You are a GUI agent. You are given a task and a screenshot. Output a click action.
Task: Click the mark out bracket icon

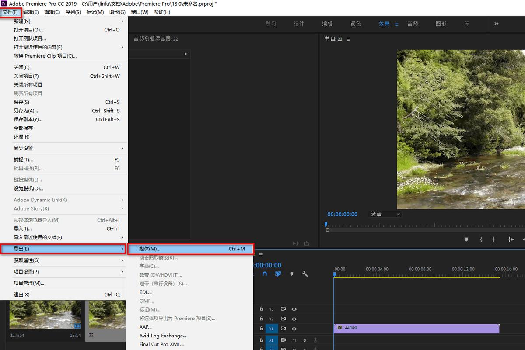(x=493, y=239)
